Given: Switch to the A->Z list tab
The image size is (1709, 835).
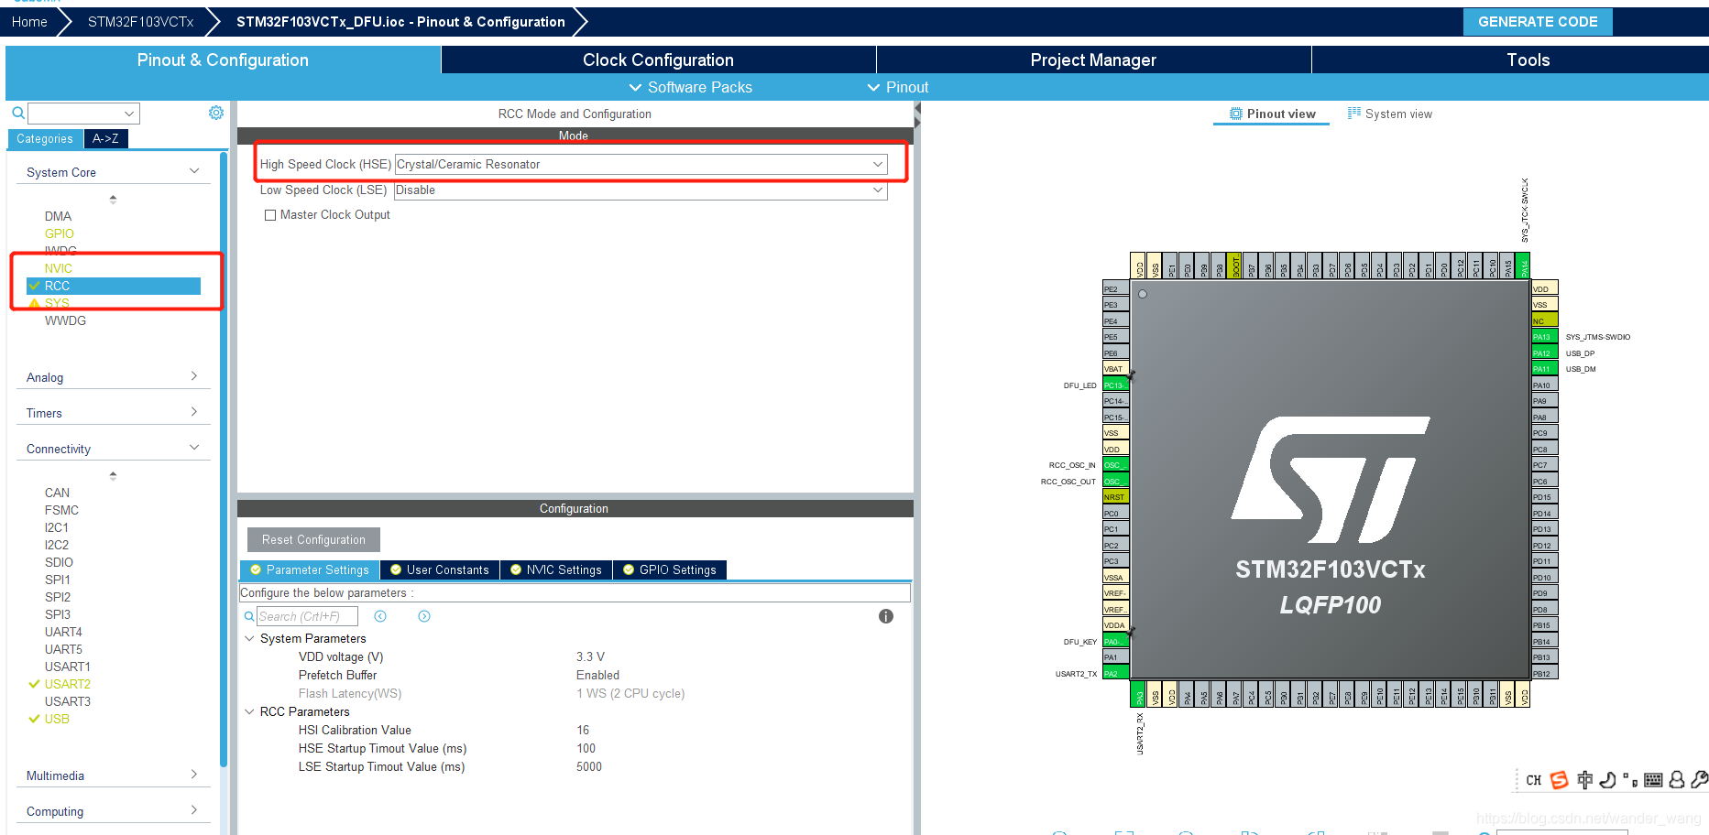Looking at the screenshot, I should pyautogui.click(x=105, y=139).
